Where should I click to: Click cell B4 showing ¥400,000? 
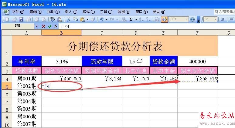(62, 78)
